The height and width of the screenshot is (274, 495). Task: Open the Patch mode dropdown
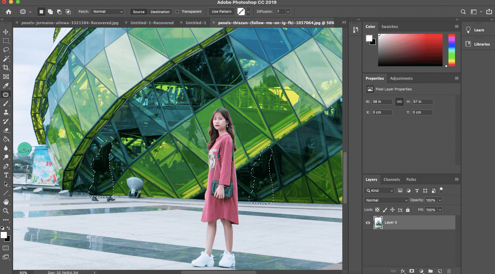coord(108,12)
